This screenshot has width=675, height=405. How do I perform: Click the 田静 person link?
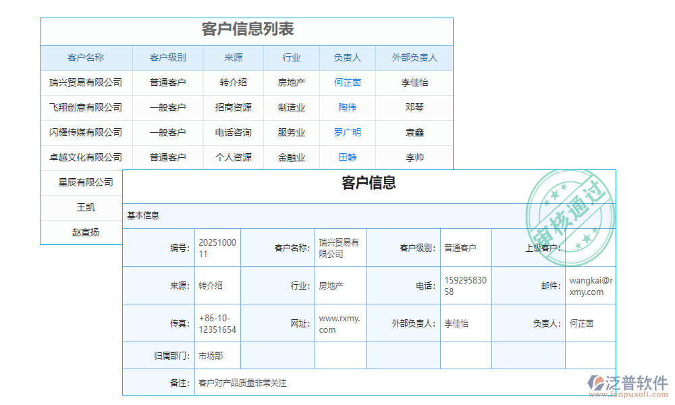coord(347,157)
